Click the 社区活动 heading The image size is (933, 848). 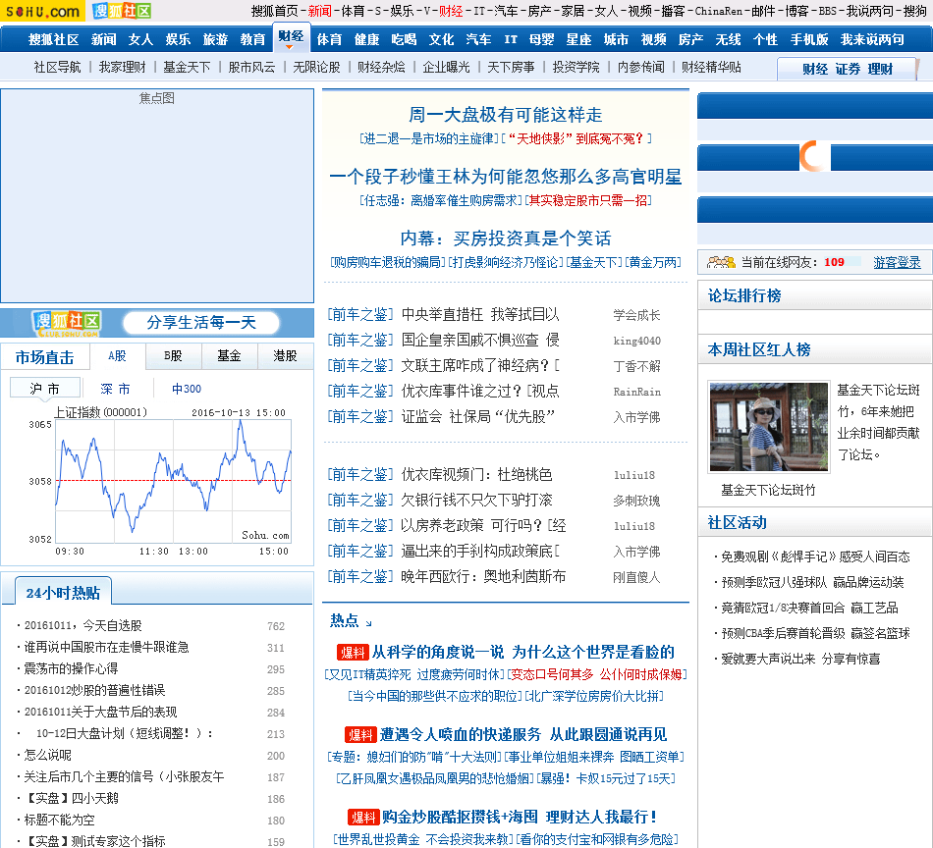(738, 523)
